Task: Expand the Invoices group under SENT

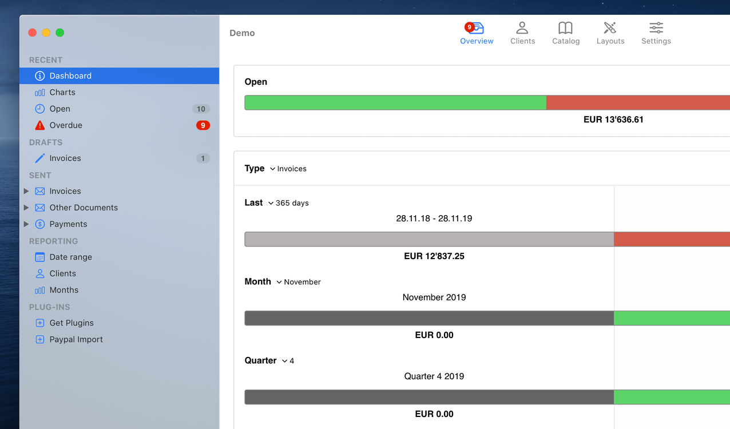Action: click(26, 190)
